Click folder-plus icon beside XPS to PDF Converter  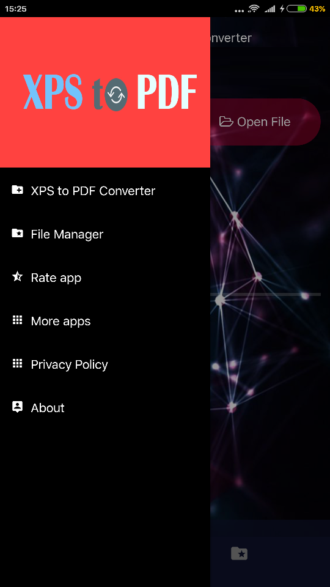click(17, 190)
